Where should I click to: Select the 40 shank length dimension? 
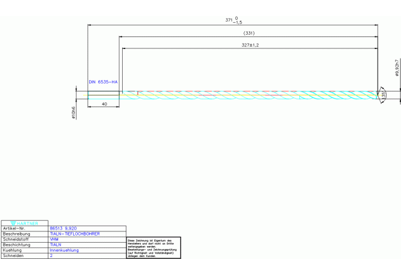[x=104, y=104]
